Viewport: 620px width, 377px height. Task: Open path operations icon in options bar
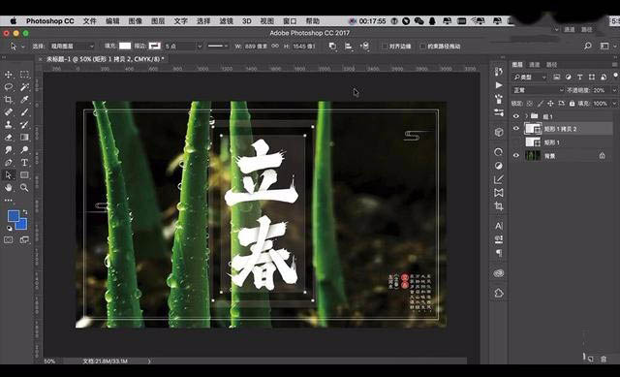332,47
